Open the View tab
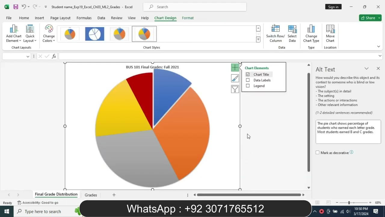Screen dimensions: 385x217 click(132, 18)
